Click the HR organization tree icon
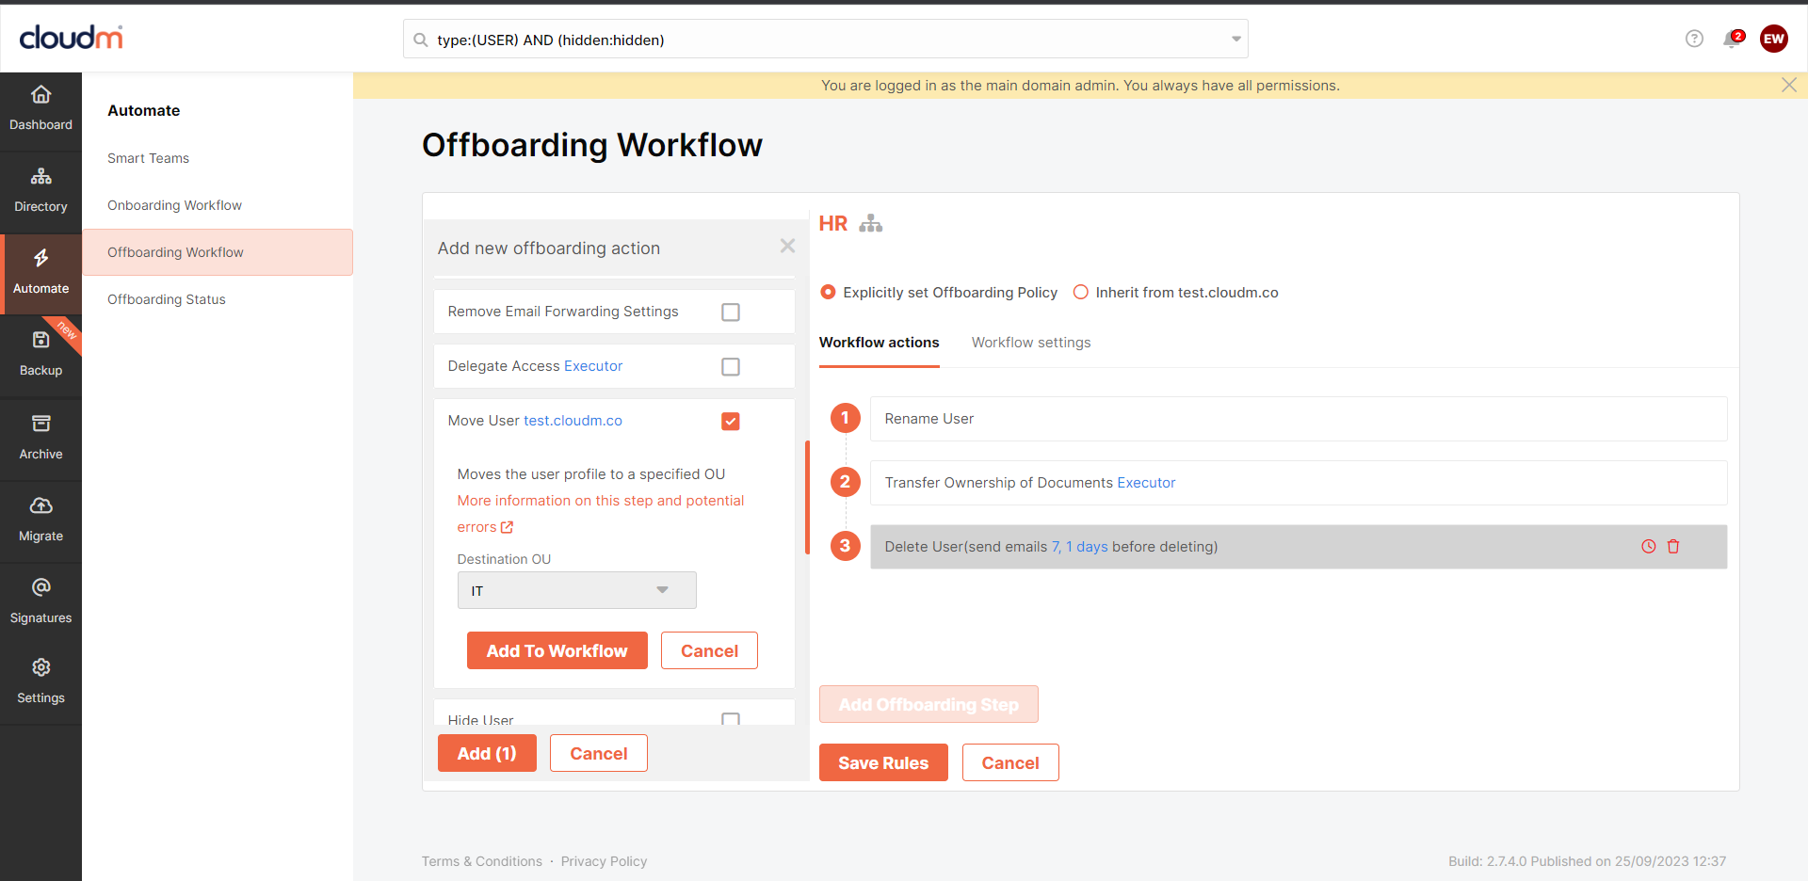Screen dimensions: 1808x881 [871, 223]
